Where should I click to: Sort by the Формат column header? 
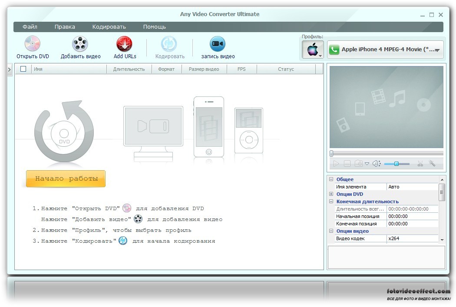pos(167,69)
